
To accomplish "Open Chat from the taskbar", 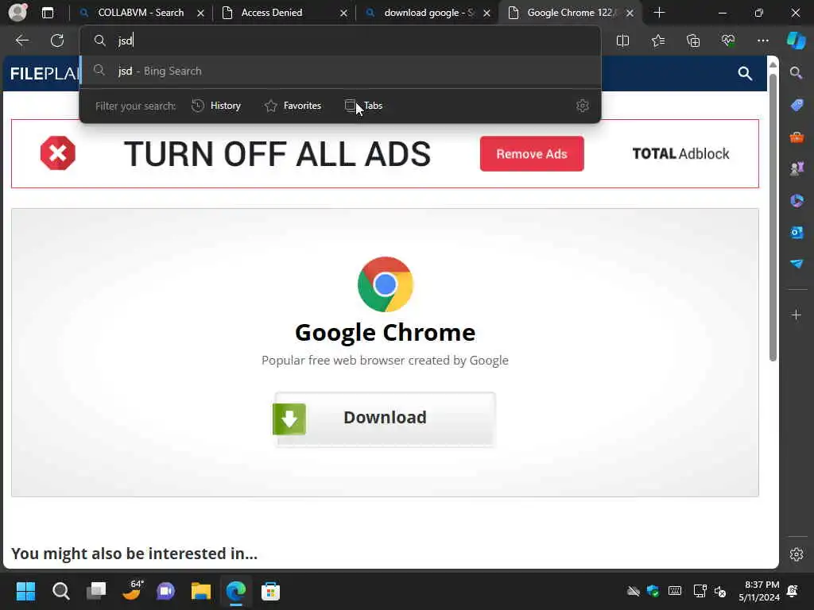I will (165, 591).
